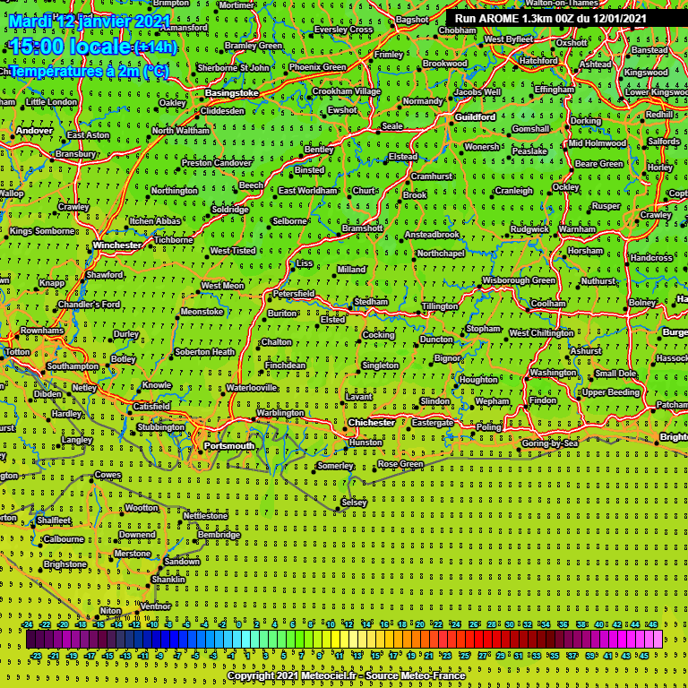Click the Nettlestone label

click(205, 516)
